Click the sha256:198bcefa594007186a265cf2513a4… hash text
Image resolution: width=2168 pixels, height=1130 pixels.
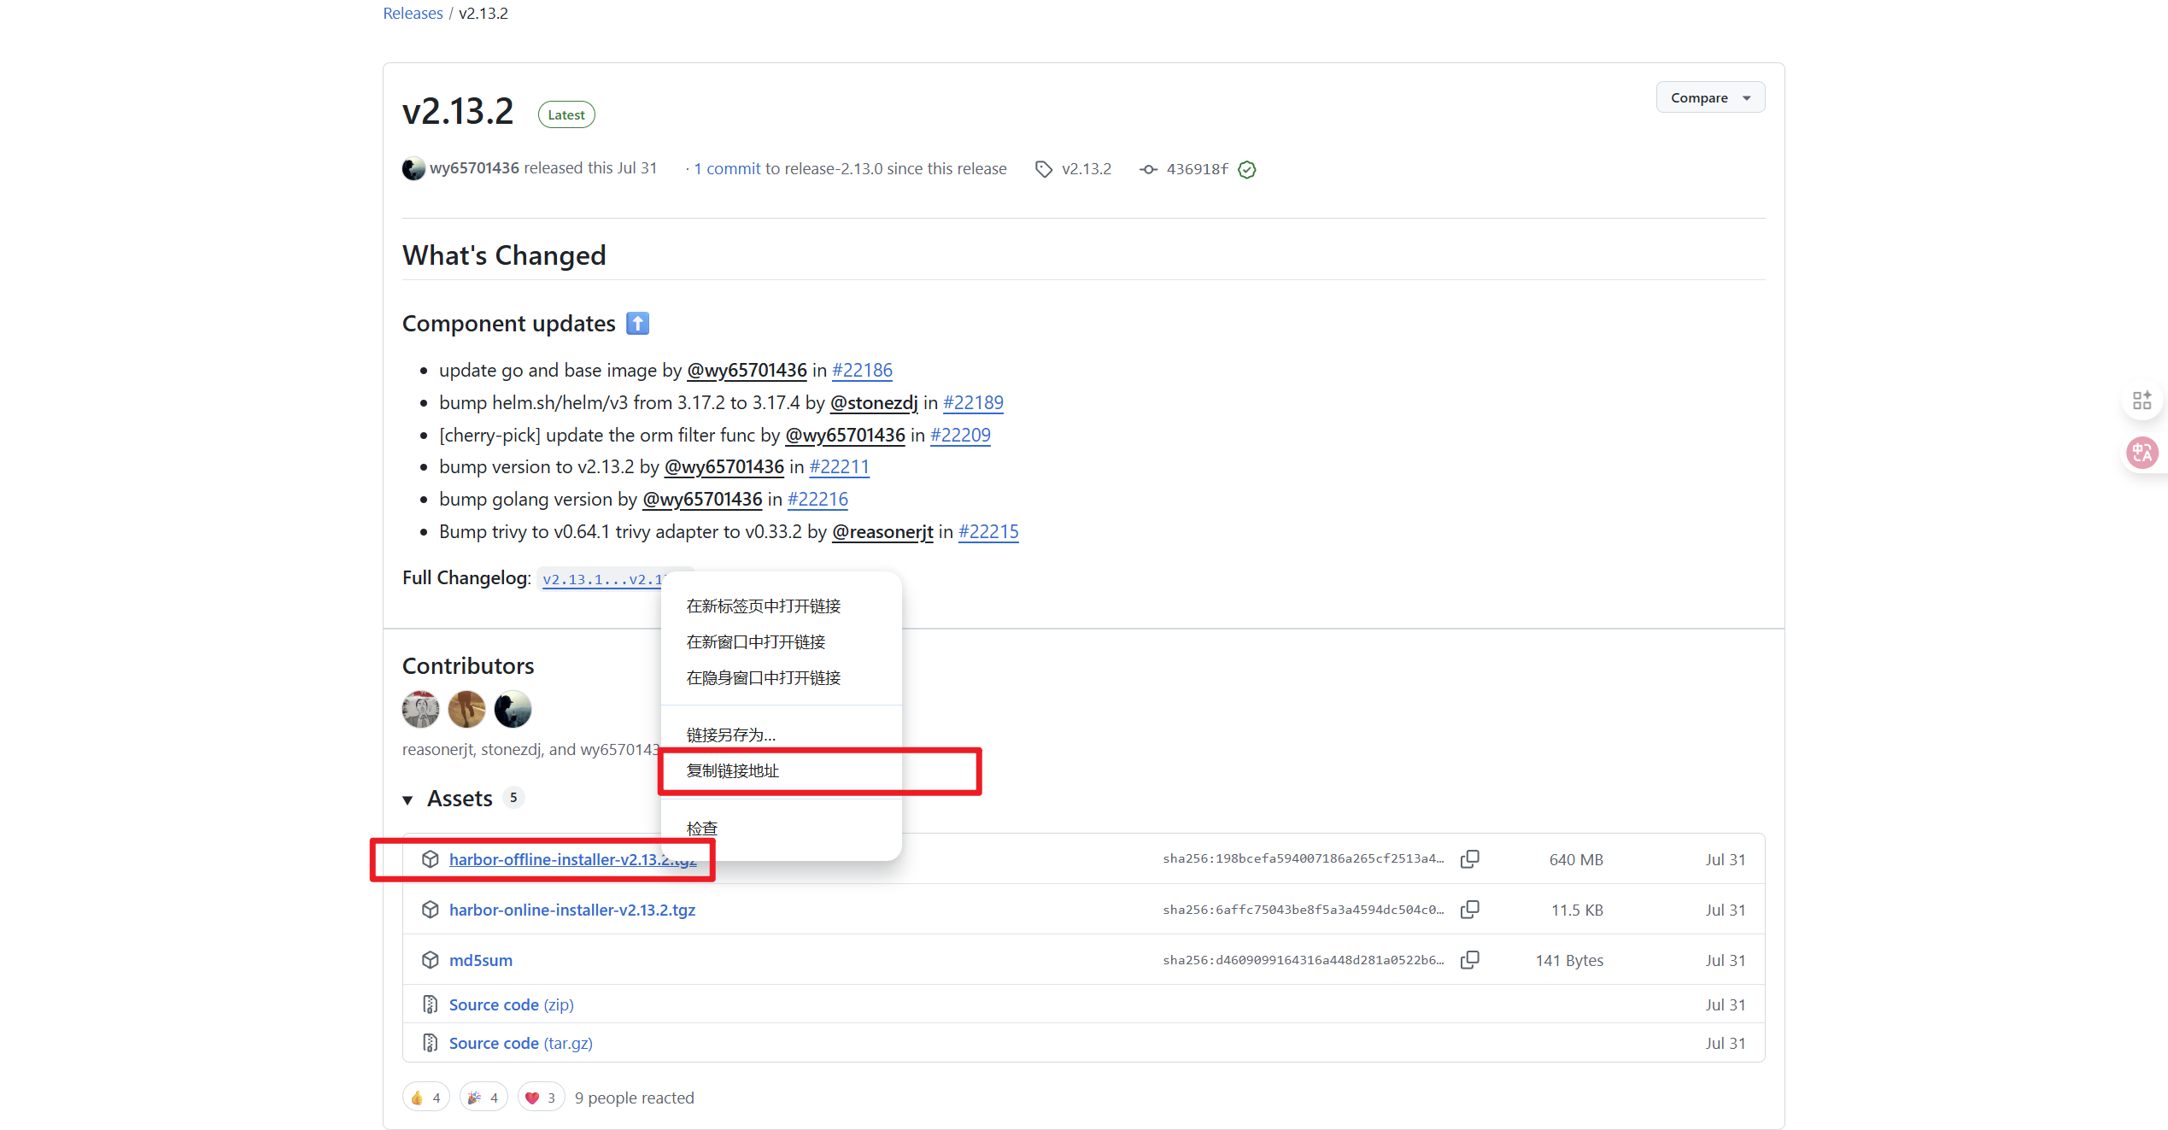tap(1304, 858)
